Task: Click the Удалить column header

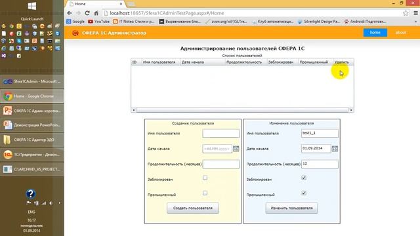Action: point(343,62)
